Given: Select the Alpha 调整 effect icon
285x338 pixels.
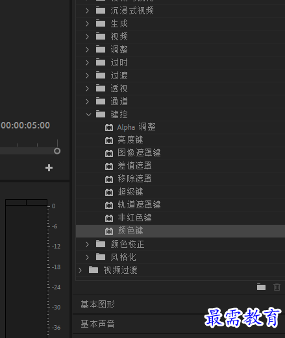Looking at the screenshot, I should pyautogui.click(x=109, y=127).
